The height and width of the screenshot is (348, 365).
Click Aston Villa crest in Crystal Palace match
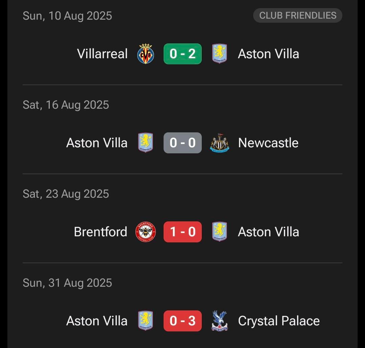[x=146, y=321]
